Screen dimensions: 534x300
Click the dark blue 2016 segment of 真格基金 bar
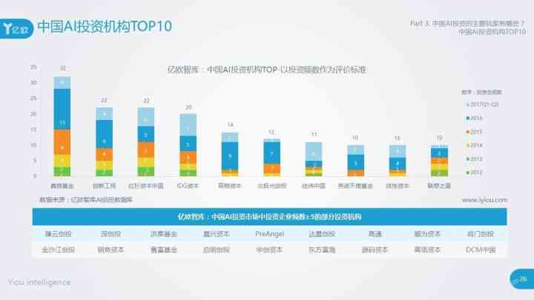(x=62, y=109)
